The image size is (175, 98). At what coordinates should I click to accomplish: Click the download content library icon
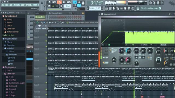pyautogui.click(x=138, y=8)
